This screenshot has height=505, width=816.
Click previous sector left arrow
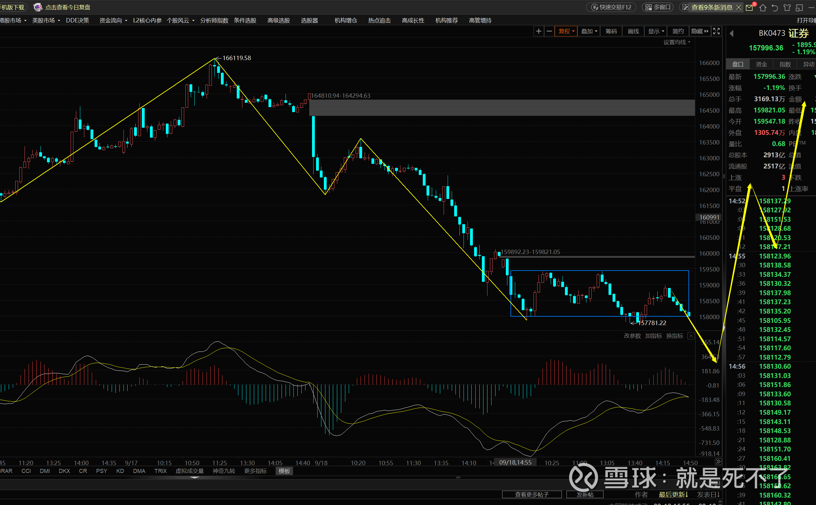pyautogui.click(x=732, y=33)
